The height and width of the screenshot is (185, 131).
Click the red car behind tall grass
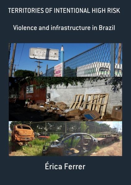[44, 137]
